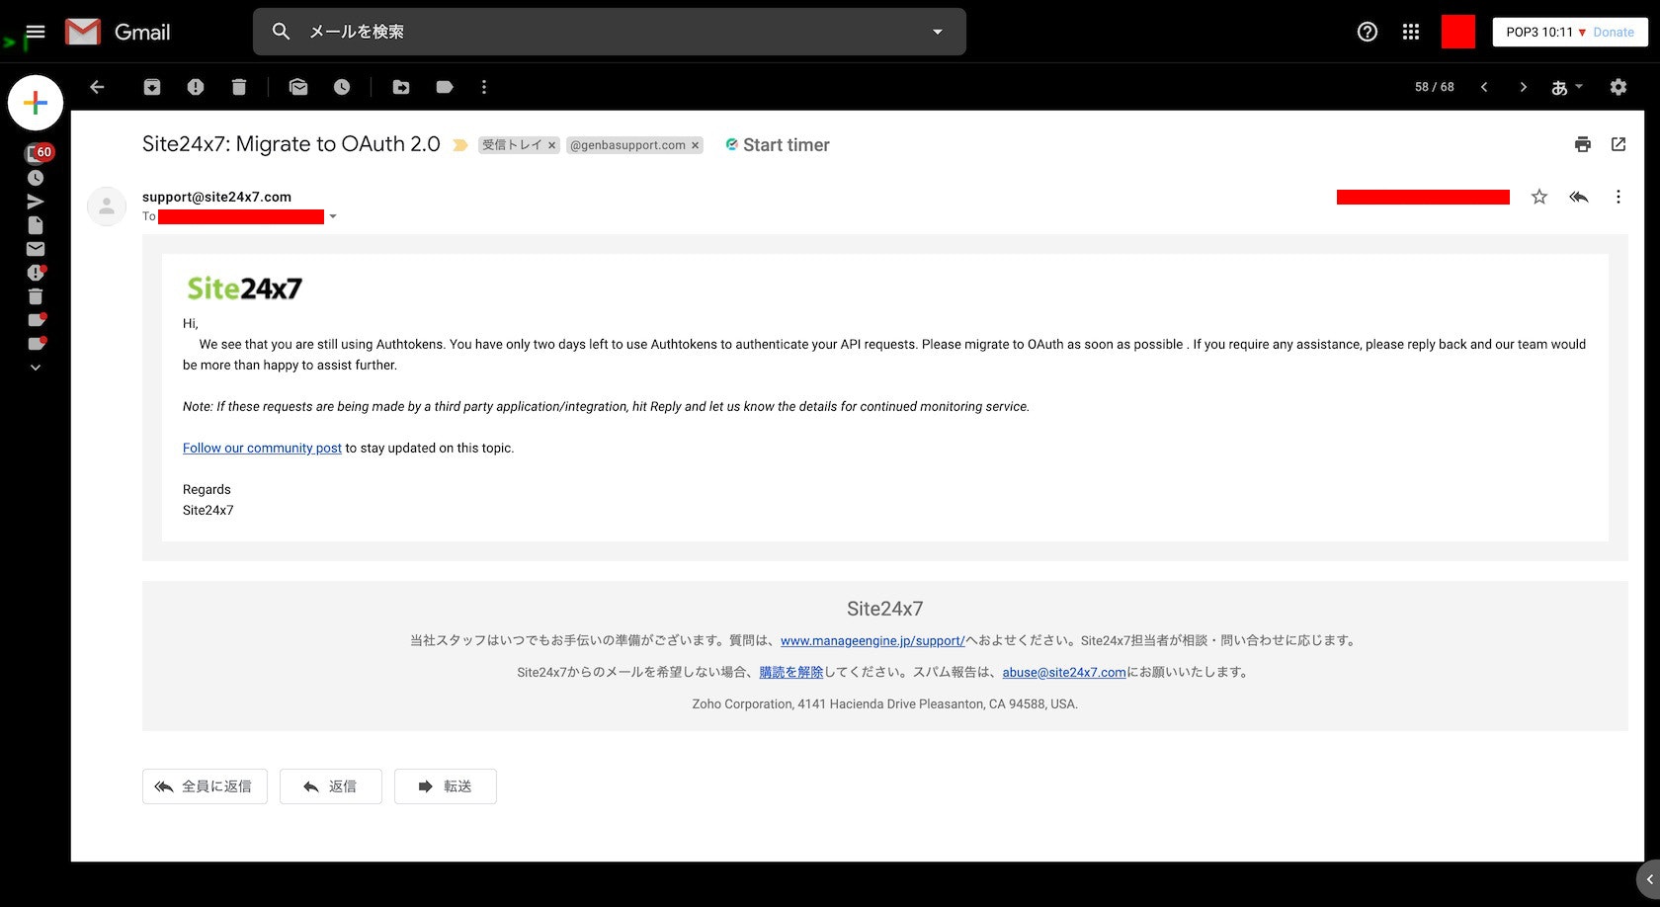Image resolution: width=1660 pixels, height=907 pixels.
Task: Snooze this email
Action: point(341,87)
